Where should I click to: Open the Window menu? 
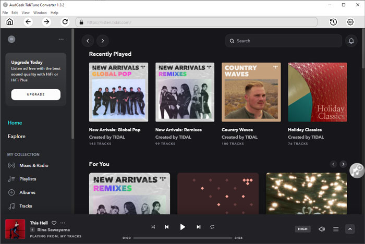(40, 13)
